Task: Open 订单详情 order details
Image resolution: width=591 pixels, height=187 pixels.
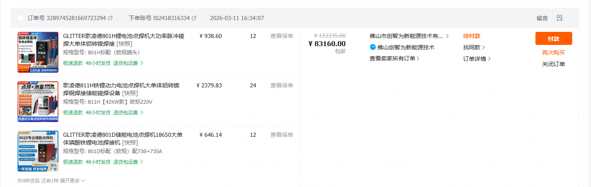Action: tap(476, 59)
